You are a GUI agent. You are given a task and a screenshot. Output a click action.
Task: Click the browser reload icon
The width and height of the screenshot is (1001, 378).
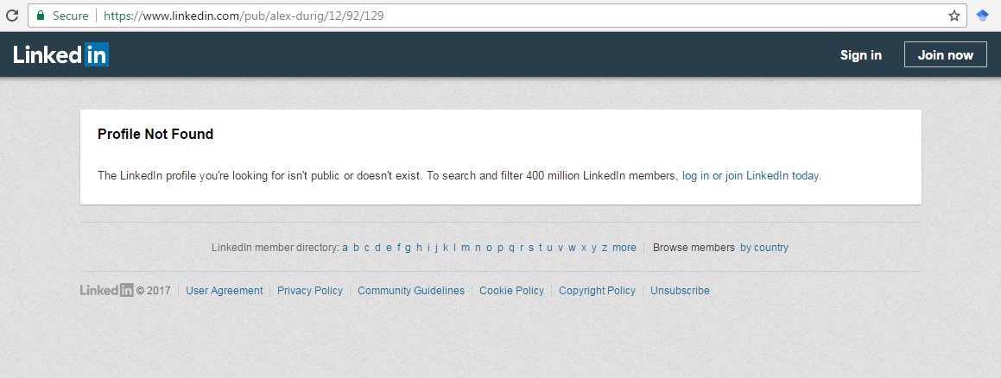pos(11,16)
